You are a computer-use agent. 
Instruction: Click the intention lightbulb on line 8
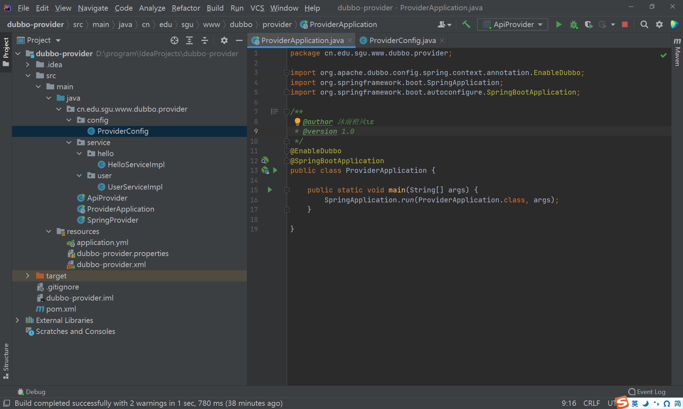click(x=298, y=122)
